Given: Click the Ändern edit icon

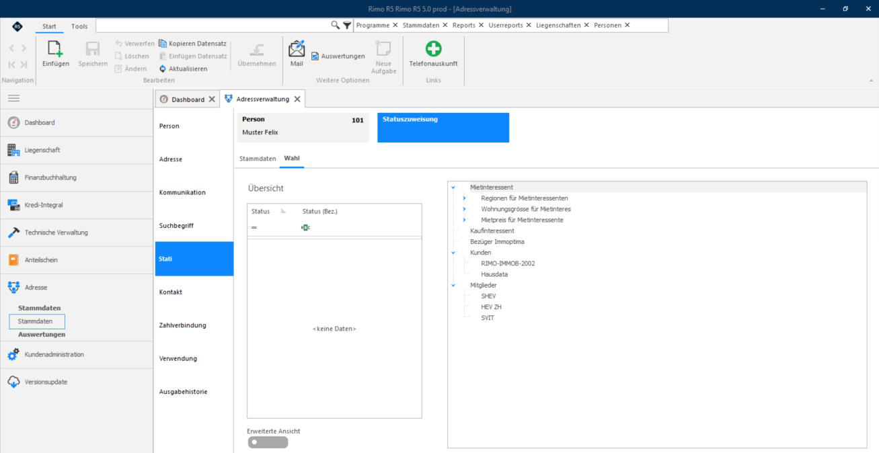Looking at the screenshot, I should point(118,69).
